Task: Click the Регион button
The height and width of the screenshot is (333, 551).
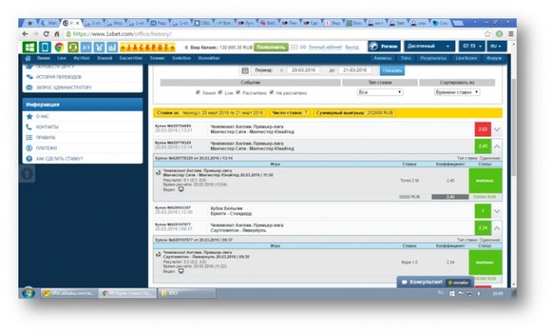Action: click(x=384, y=47)
